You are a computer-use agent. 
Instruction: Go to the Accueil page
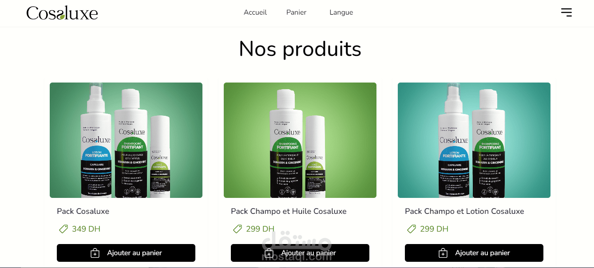click(x=255, y=12)
